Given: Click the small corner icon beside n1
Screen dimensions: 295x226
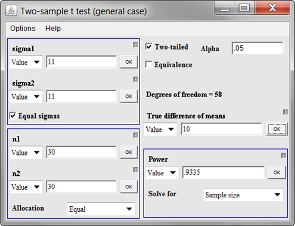Looking at the screenshot, I should point(135,135).
